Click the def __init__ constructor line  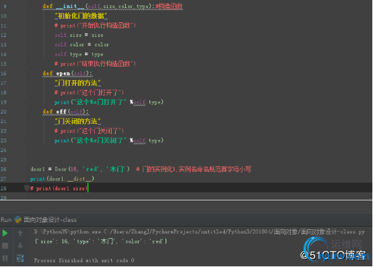(x=112, y=6)
